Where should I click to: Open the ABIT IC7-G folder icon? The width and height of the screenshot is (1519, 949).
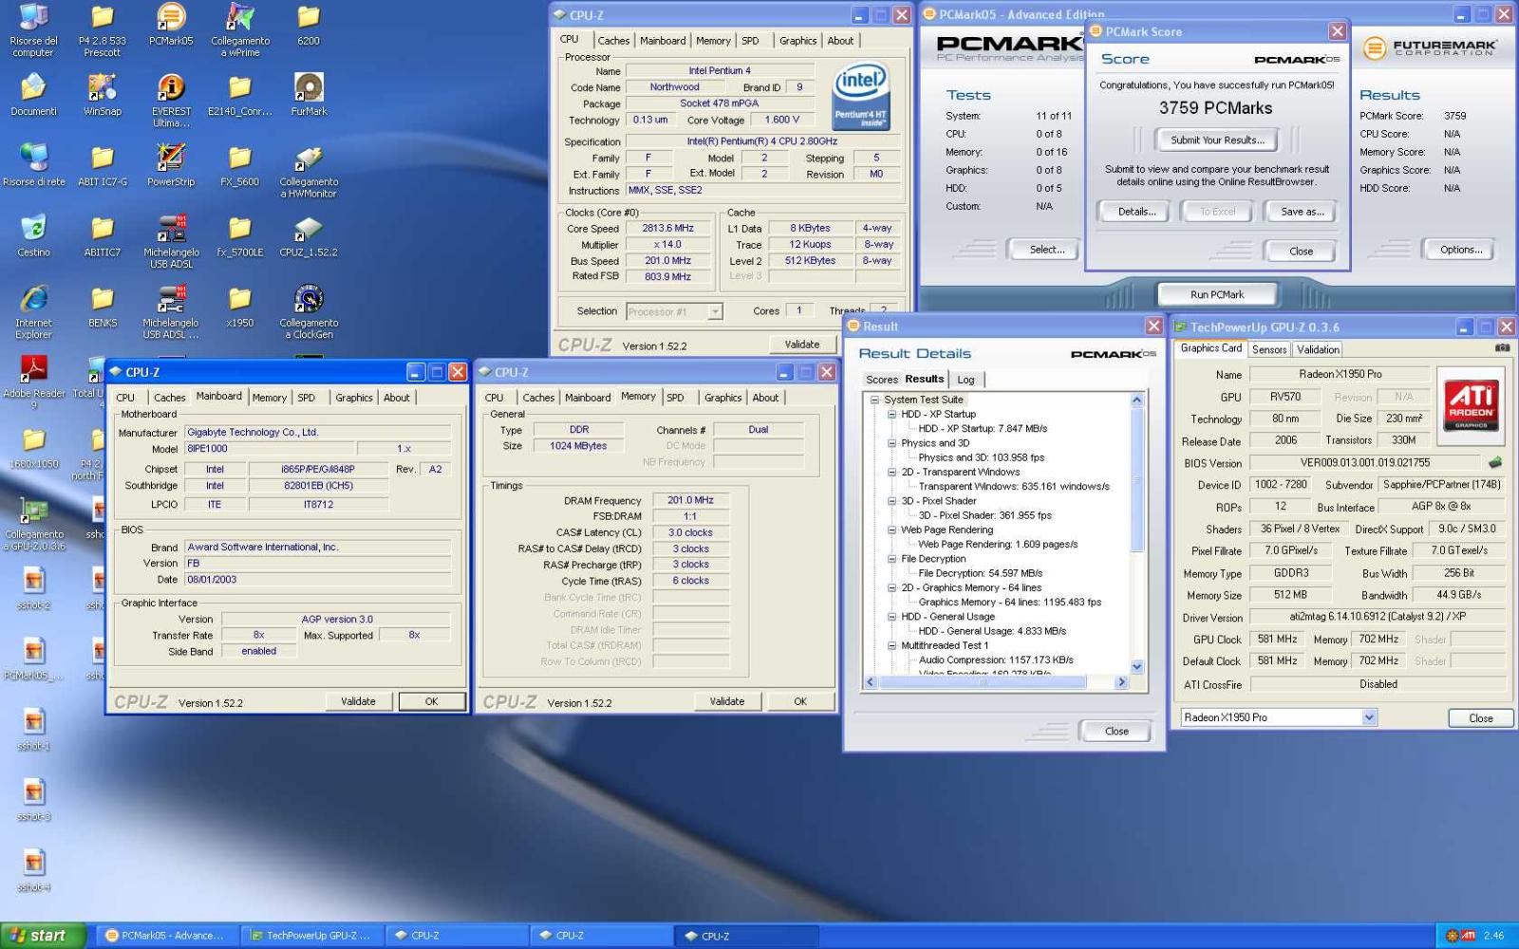coord(103,165)
